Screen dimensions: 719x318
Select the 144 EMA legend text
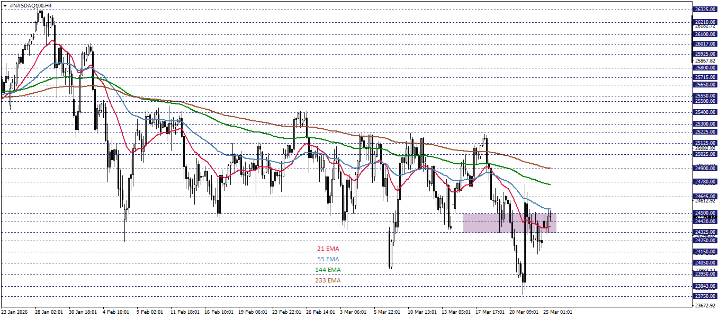tap(327, 269)
